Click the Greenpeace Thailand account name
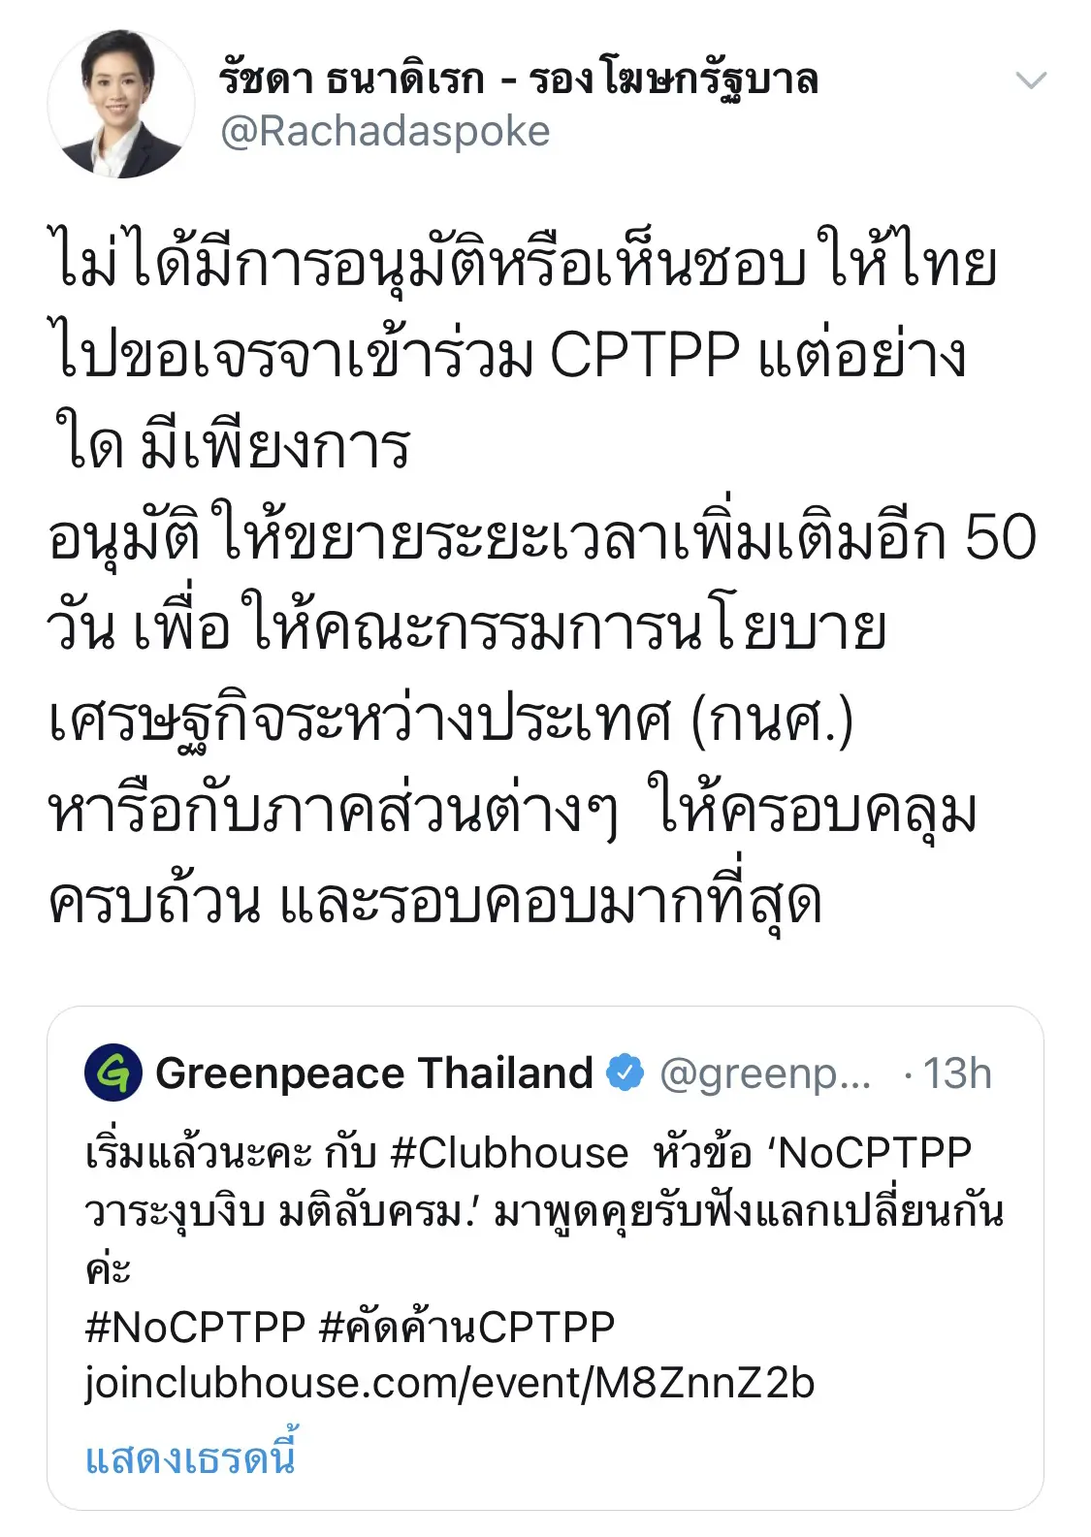 pyautogui.click(x=374, y=1073)
